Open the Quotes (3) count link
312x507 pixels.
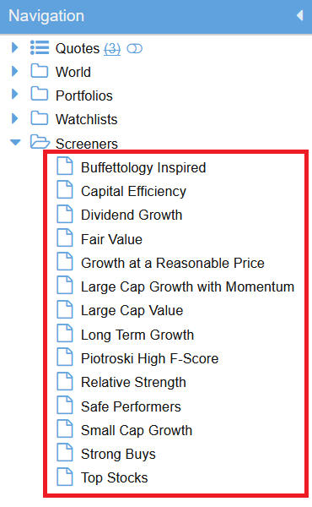112,49
